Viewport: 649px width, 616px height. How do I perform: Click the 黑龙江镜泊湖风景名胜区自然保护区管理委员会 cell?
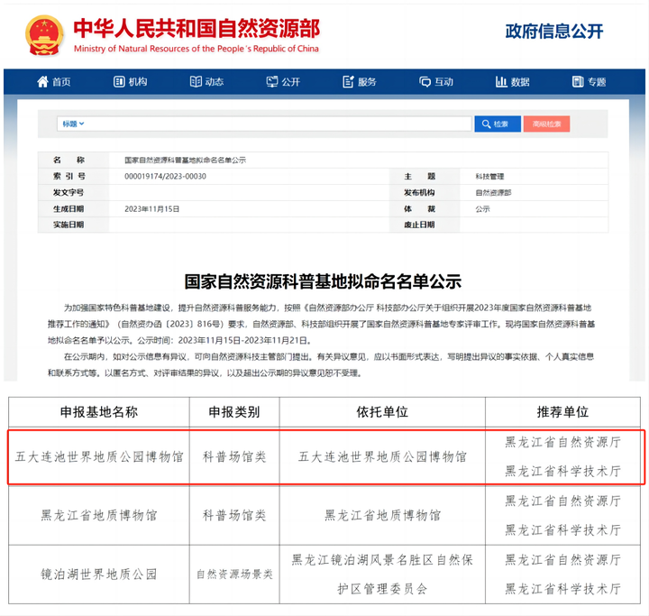click(382, 575)
